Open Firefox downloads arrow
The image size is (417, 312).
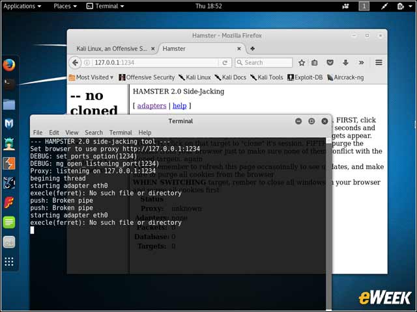pyautogui.click(x=345, y=62)
